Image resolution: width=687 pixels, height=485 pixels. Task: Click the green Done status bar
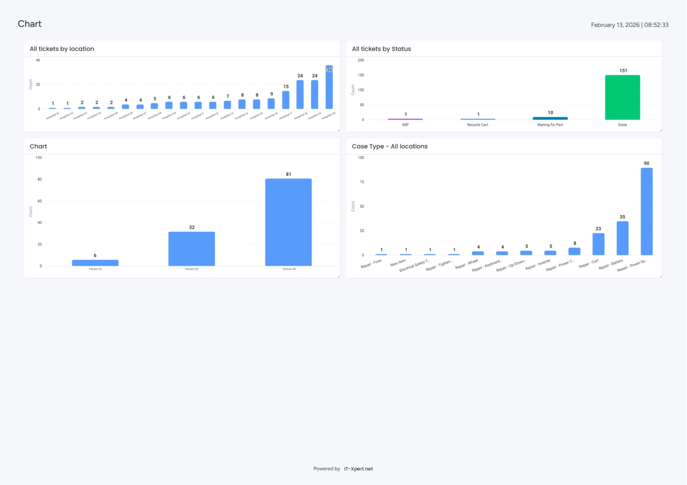[x=622, y=98]
